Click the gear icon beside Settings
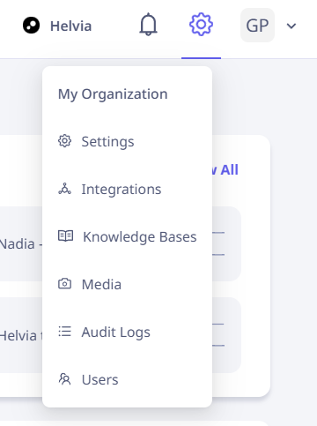Image resolution: width=317 pixels, height=426 pixels. (64, 141)
